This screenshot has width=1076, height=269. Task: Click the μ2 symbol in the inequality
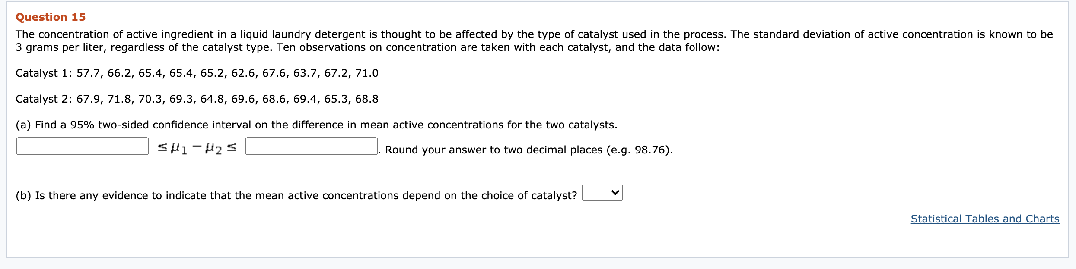[213, 149]
